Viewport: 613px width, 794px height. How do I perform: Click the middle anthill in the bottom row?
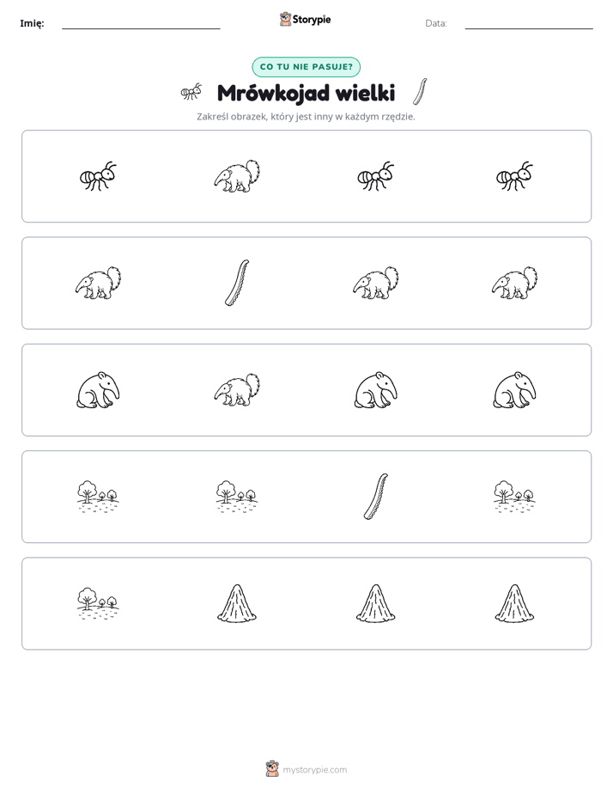tap(376, 603)
